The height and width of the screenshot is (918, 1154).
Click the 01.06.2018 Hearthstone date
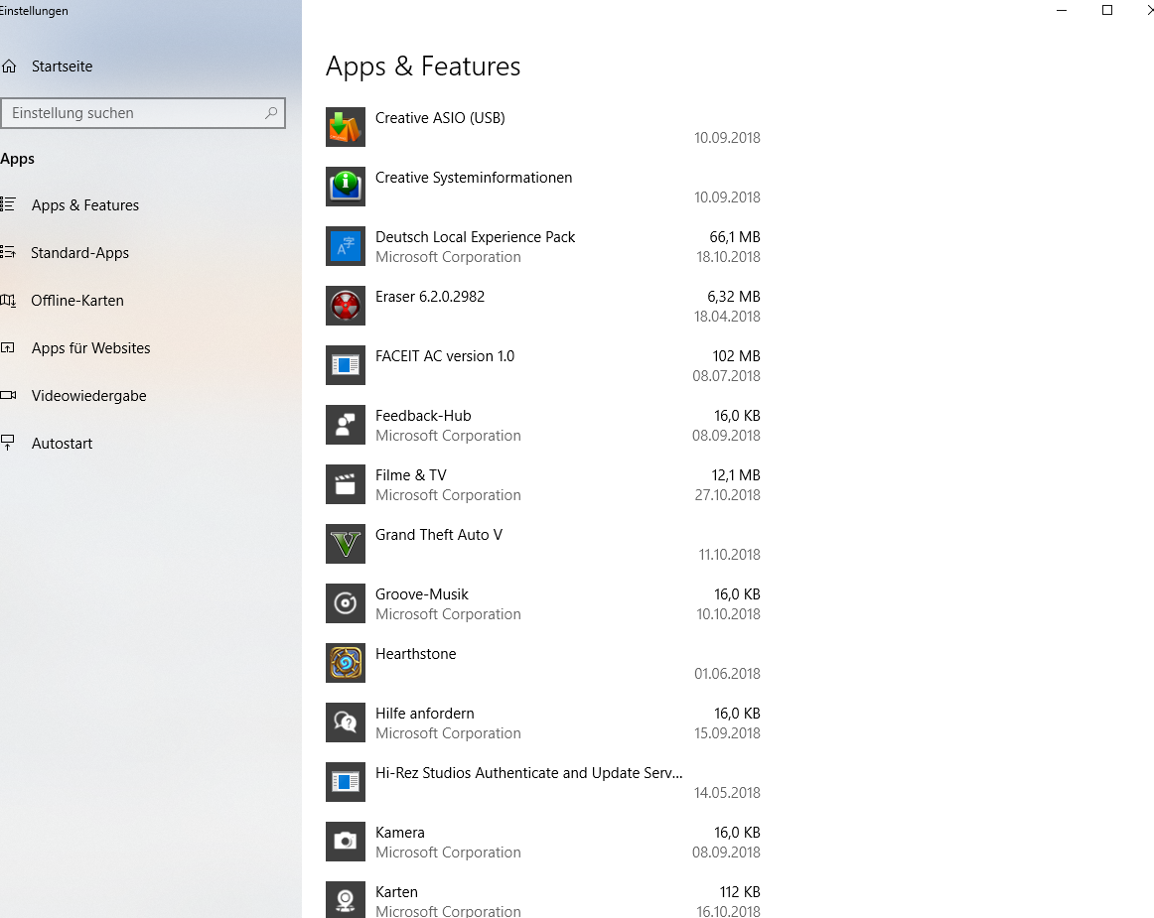(727, 674)
